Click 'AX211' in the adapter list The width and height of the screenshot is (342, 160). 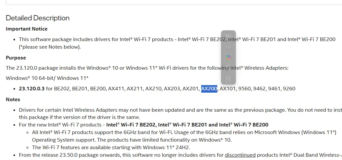click(135, 89)
